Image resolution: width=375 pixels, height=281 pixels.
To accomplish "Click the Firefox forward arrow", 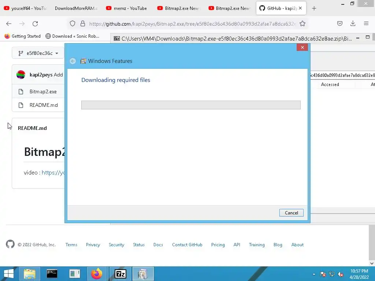I will pyautogui.click(x=22, y=24).
